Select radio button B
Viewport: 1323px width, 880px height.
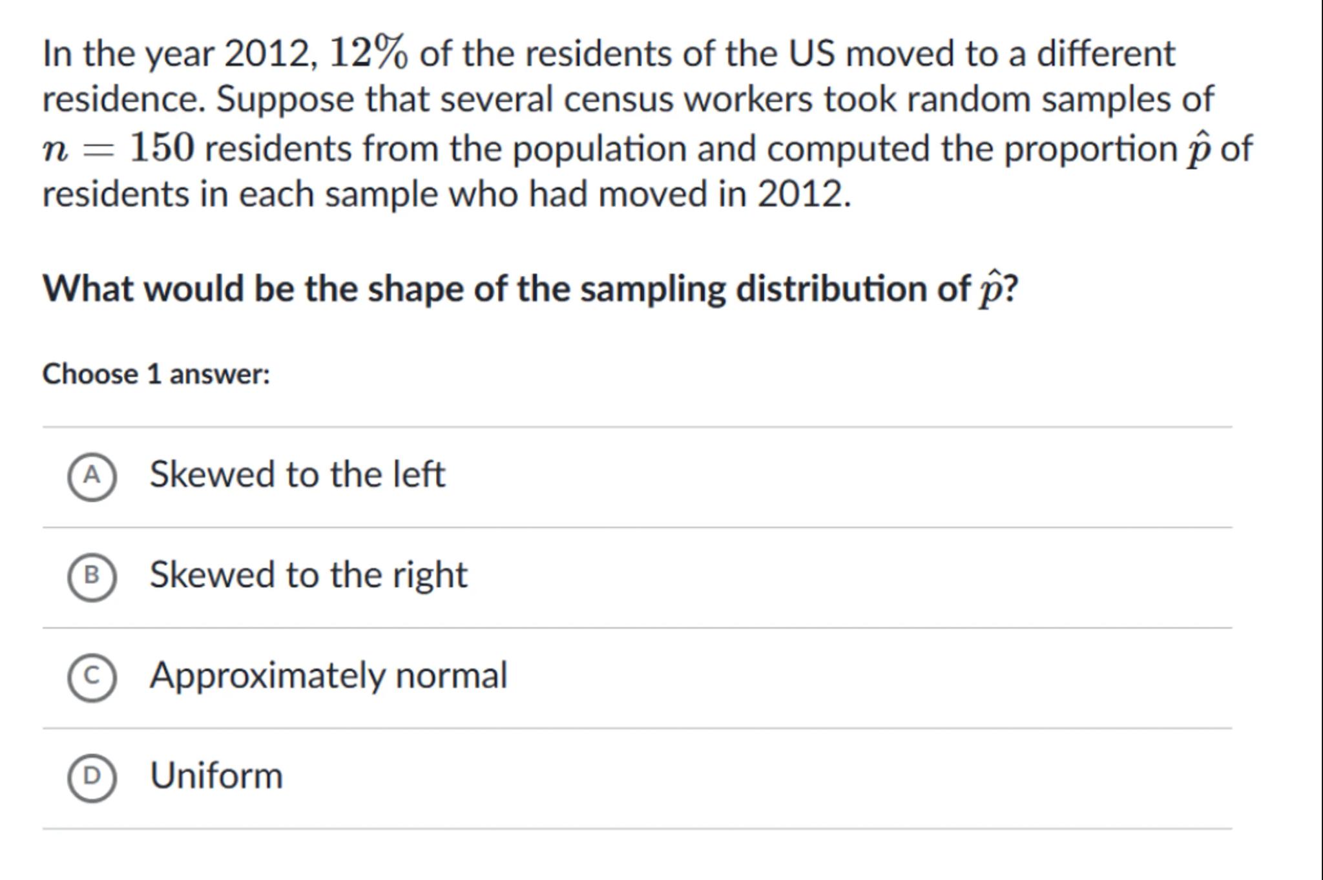(92, 576)
